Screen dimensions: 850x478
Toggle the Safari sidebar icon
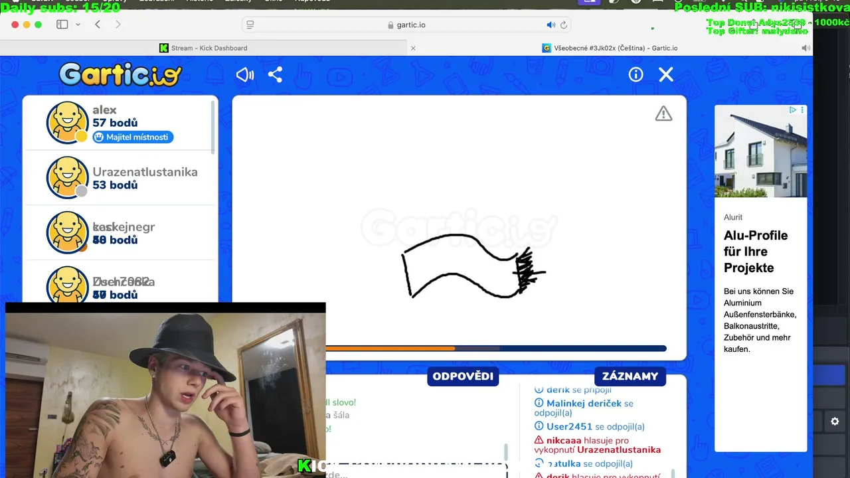pos(62,25)
